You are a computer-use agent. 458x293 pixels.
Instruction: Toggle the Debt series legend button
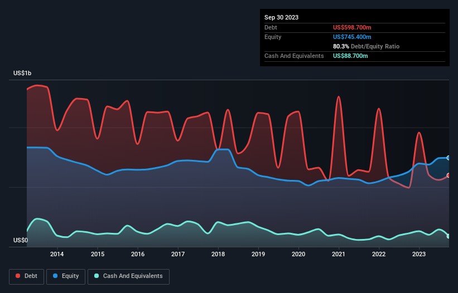(27, 276)
